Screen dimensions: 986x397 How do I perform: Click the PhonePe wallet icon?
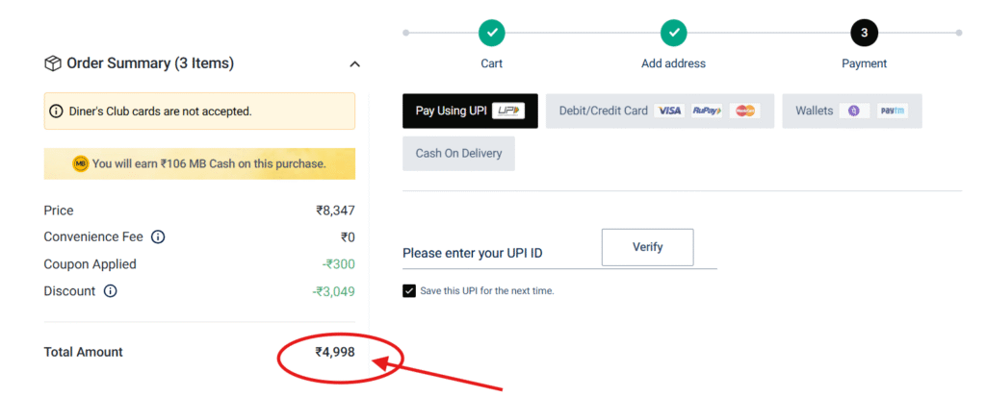click(854, 112)
